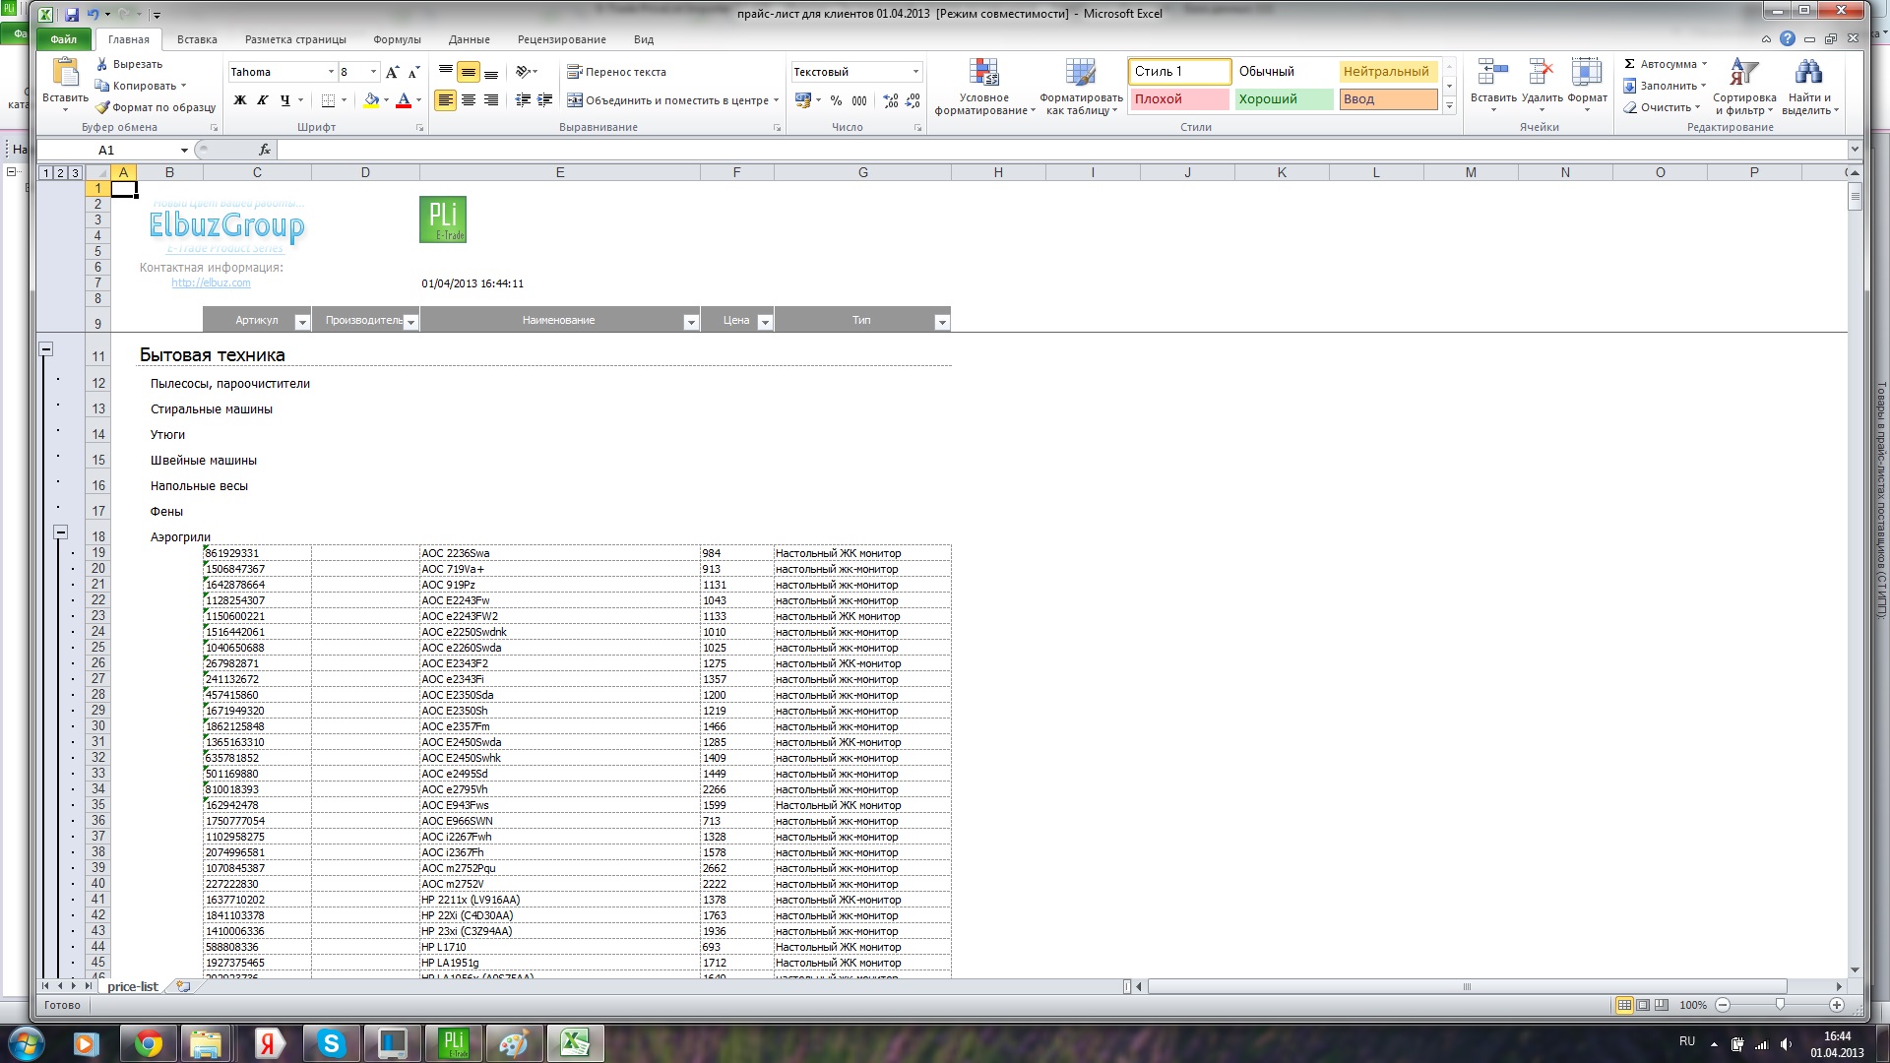
Task: Click Delete cells (Удалить) icon
Action: click(1542, 73)
